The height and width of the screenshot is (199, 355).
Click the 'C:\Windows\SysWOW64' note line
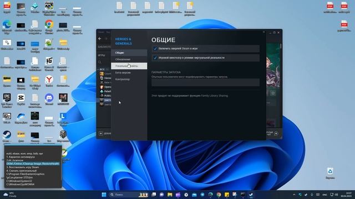coord(21,184)
